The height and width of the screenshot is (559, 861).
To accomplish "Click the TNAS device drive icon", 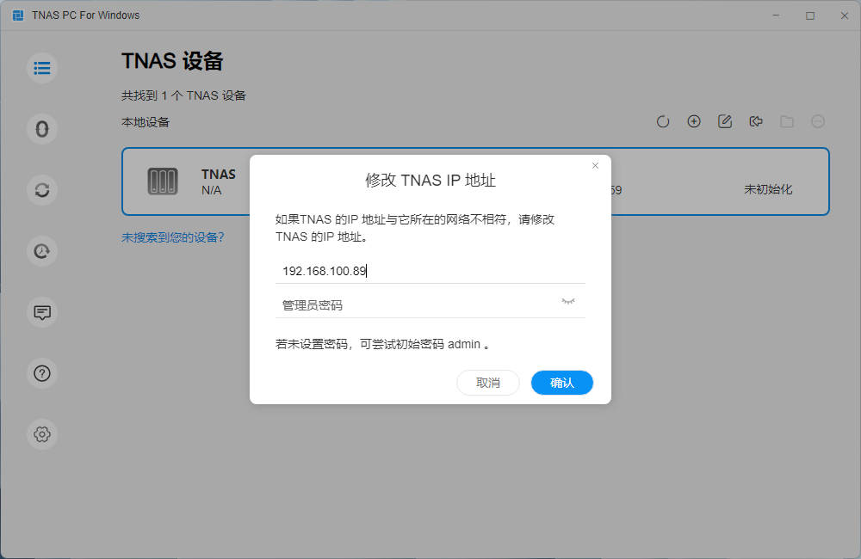I will [163, 181].
